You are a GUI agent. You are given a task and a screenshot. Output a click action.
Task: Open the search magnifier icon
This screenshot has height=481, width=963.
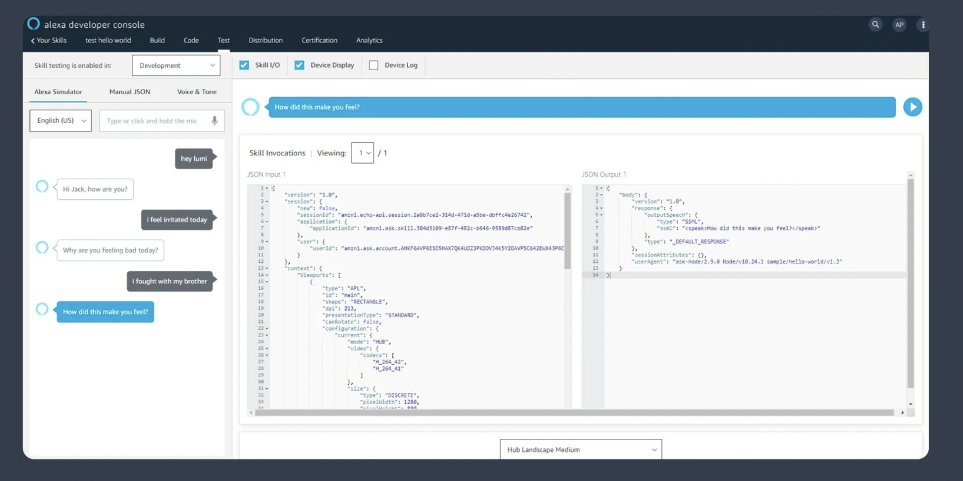(875, 24)
